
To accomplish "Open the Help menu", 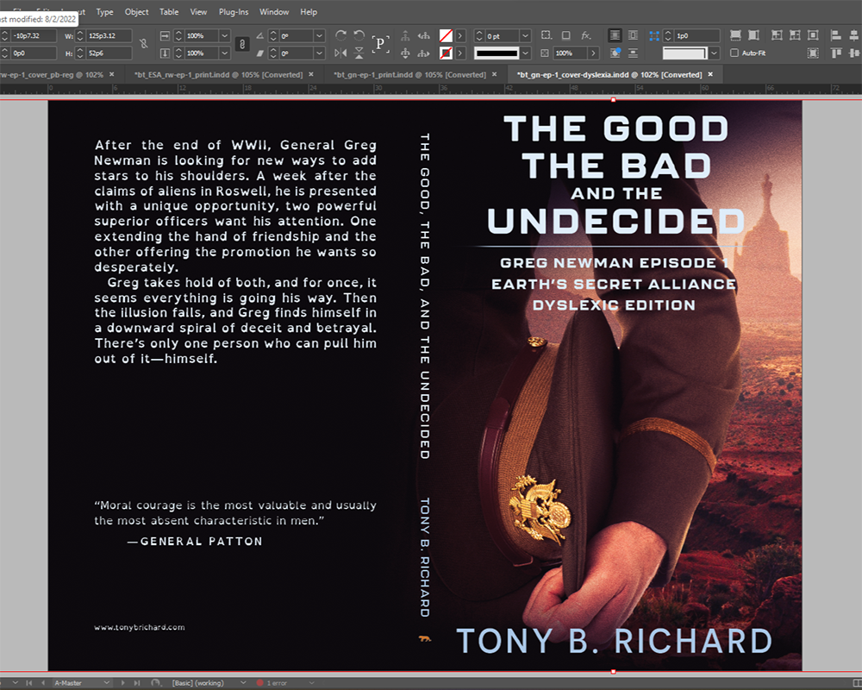I will point(309,11).
